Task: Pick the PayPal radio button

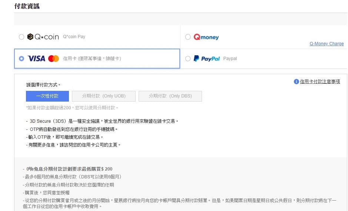Action: 188,59
